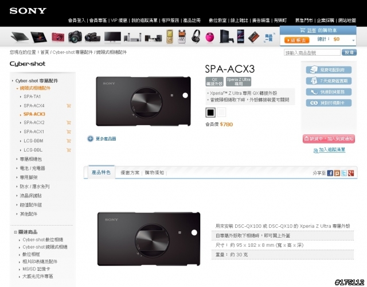Click the 更多產品圖 link
367x287 pixels.
click(106, 139)
